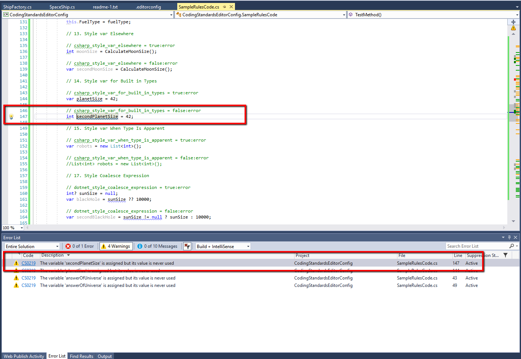Image resolution: width=521 pixels, height=359 pixels.
Task: Click the CS0219 code link for line 147
Action: (x=28, y=263)
